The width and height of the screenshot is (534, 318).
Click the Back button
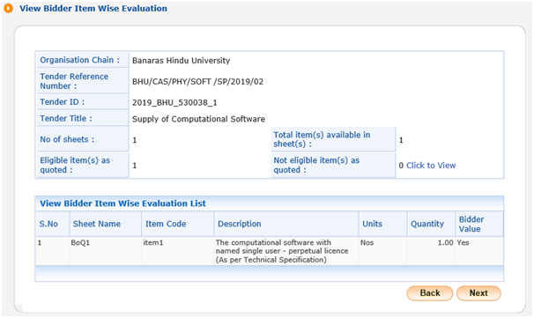(x=430, y=293)
